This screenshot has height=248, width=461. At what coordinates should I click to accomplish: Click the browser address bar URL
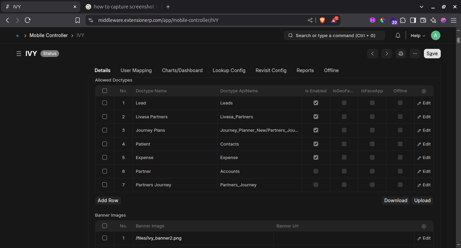click(x=158, y=20)
